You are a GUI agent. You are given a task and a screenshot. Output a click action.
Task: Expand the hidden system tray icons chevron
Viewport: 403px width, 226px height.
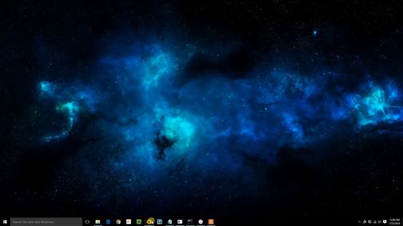coord(360,222)
